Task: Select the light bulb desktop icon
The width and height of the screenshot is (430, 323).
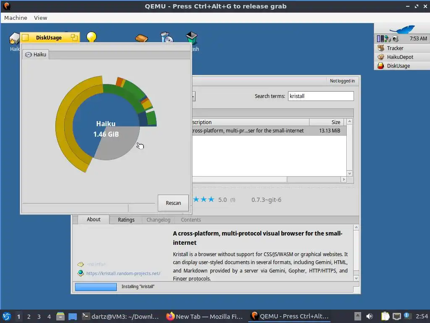Action: [92, 37]
